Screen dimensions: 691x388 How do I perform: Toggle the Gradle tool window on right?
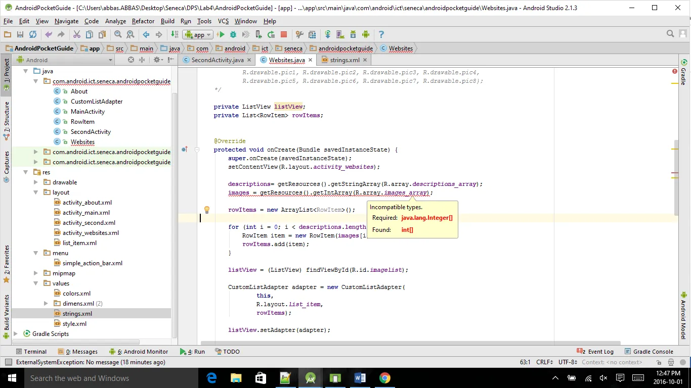click(683, 76)
